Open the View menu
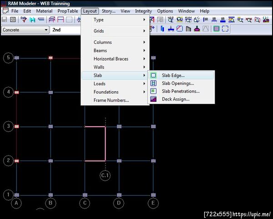 click(126, 11)
